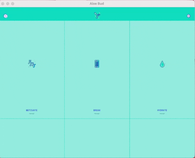Select the MOTIVATE label
Image resolution: width=195 pixels, height=158 pixels.
(x=32, y=110)
